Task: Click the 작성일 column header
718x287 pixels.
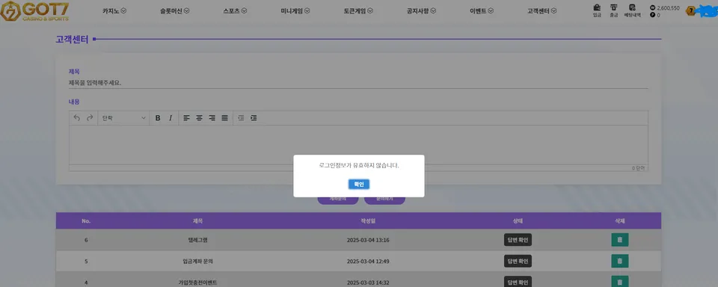Action: point(368,220)
